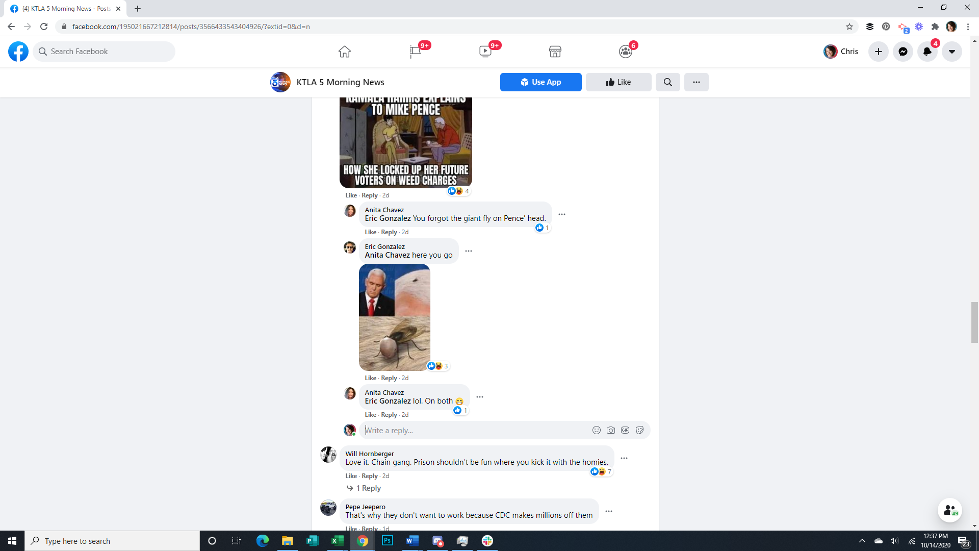The height and width of the screenshot is (551, 979).
Task: Expand 1 Reply under Will Hornberger comment
Action: [368, 488]
